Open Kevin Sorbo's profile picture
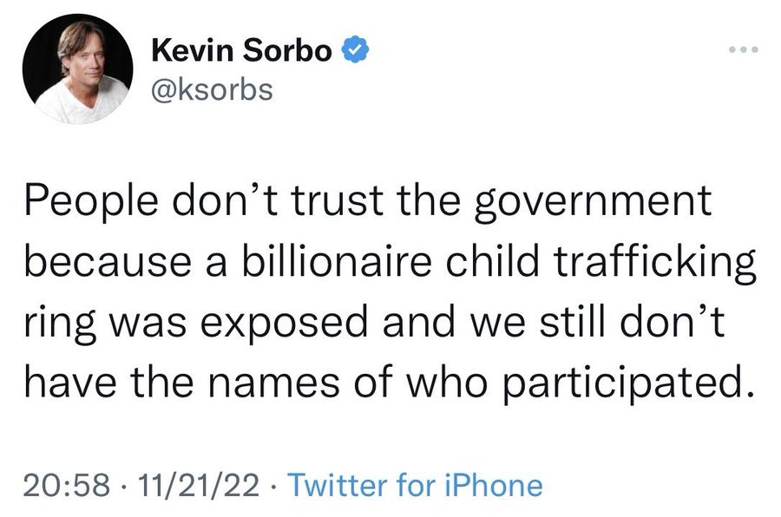Image resolution: width=781 pixels, height=517 pixels. click(75, 75)
